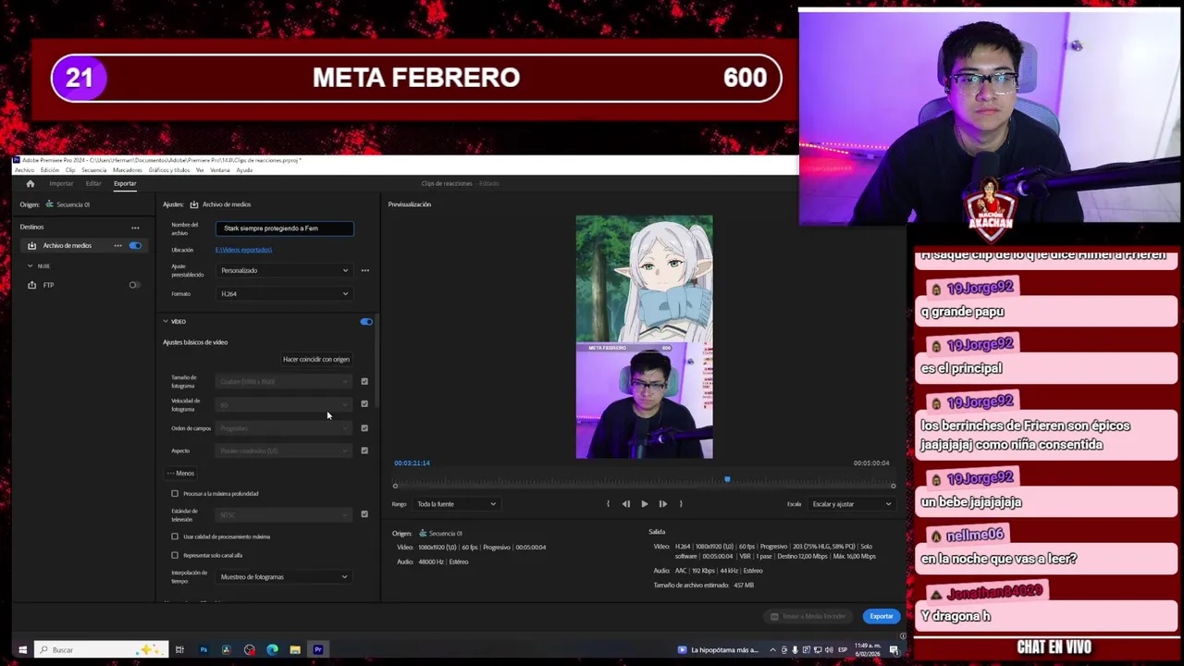Image resolution: width=1184 pixels, height=666 pixels.
Task: Open preset options menu beside Personalizado
Action: tap(364, 270)
